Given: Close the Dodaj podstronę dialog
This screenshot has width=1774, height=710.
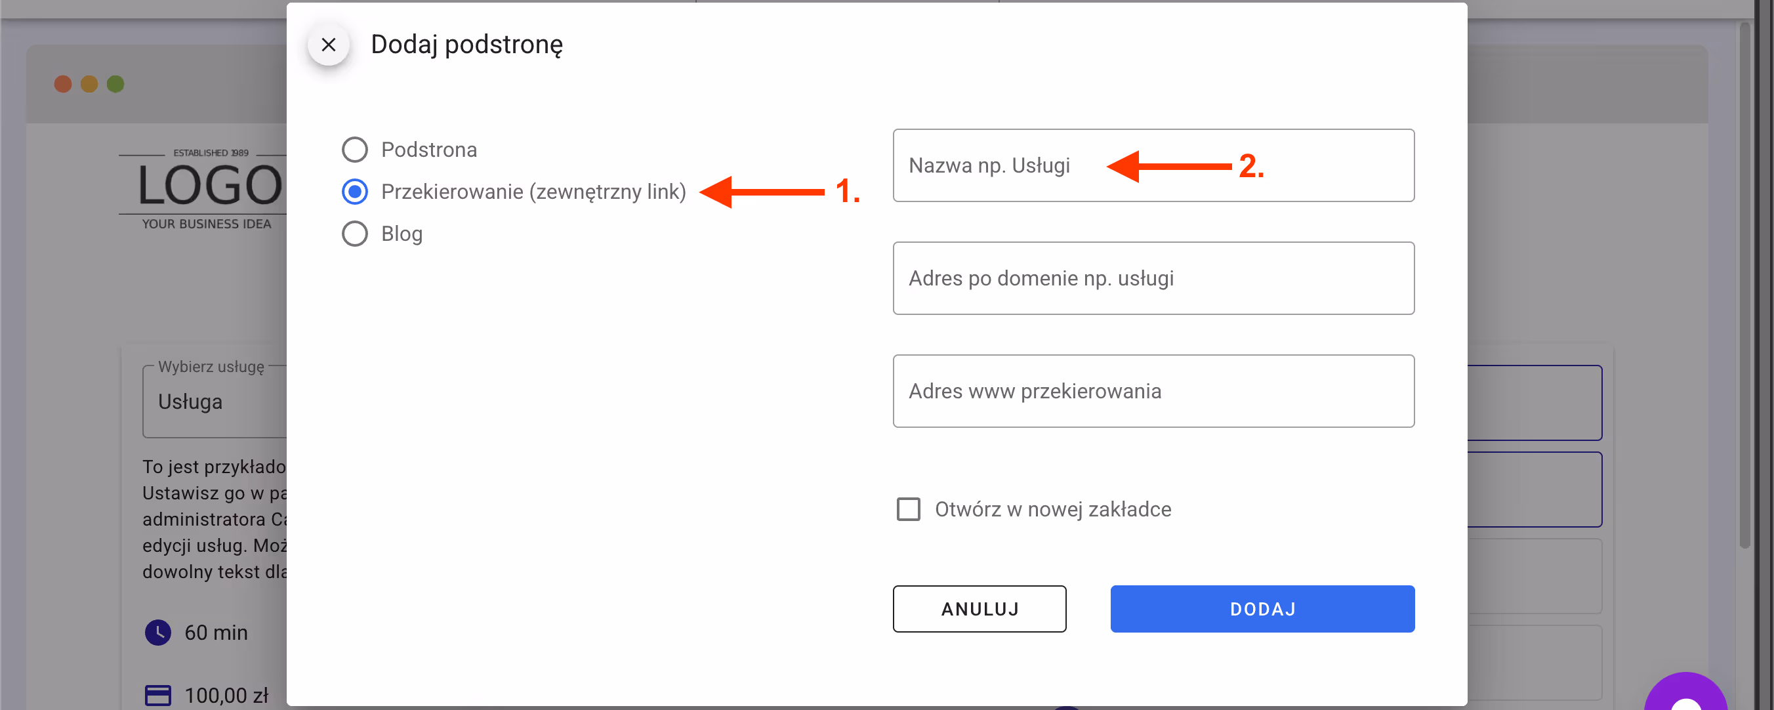Looking at the screenshot, I should [329, 45].
